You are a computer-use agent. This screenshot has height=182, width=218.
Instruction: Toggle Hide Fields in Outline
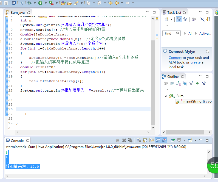click(185, 84)
